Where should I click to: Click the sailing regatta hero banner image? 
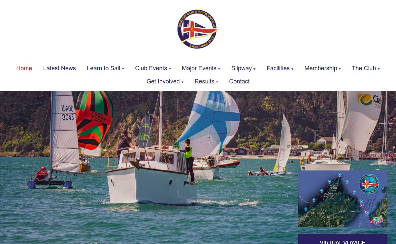148,168
